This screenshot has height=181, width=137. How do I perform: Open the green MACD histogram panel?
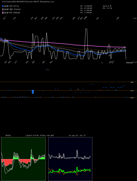click(23, 159)
